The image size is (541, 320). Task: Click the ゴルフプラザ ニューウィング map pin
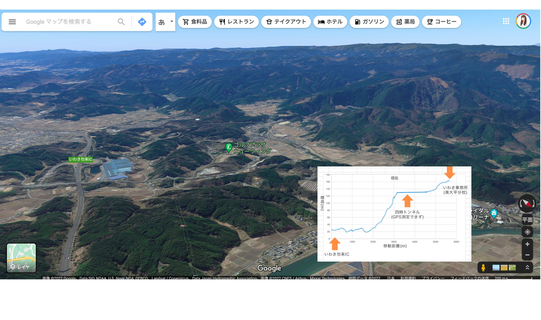click(x=229, y=148)
